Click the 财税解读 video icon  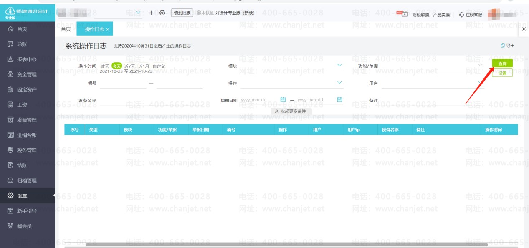point(402,14)
